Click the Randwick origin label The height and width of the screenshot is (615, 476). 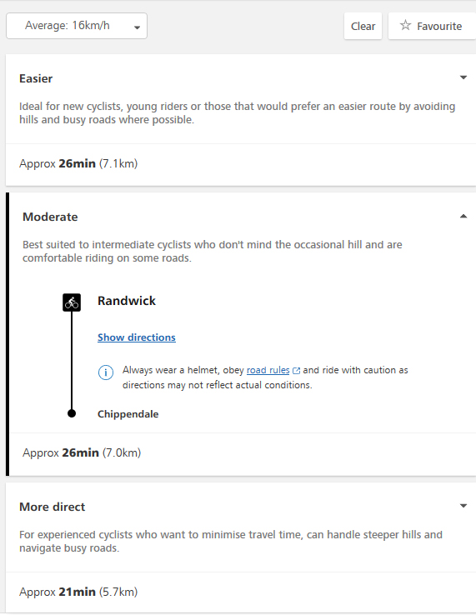point(127,301)
